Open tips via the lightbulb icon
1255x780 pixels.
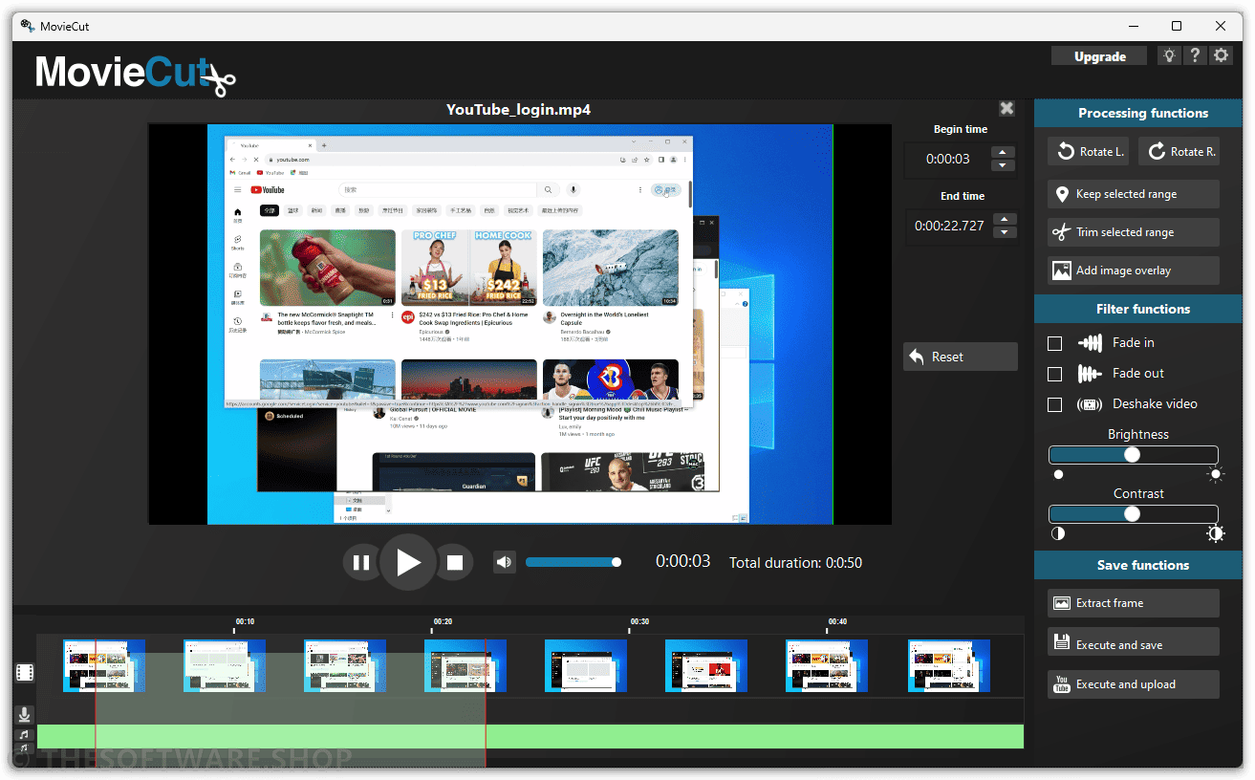pos(1169,55)
